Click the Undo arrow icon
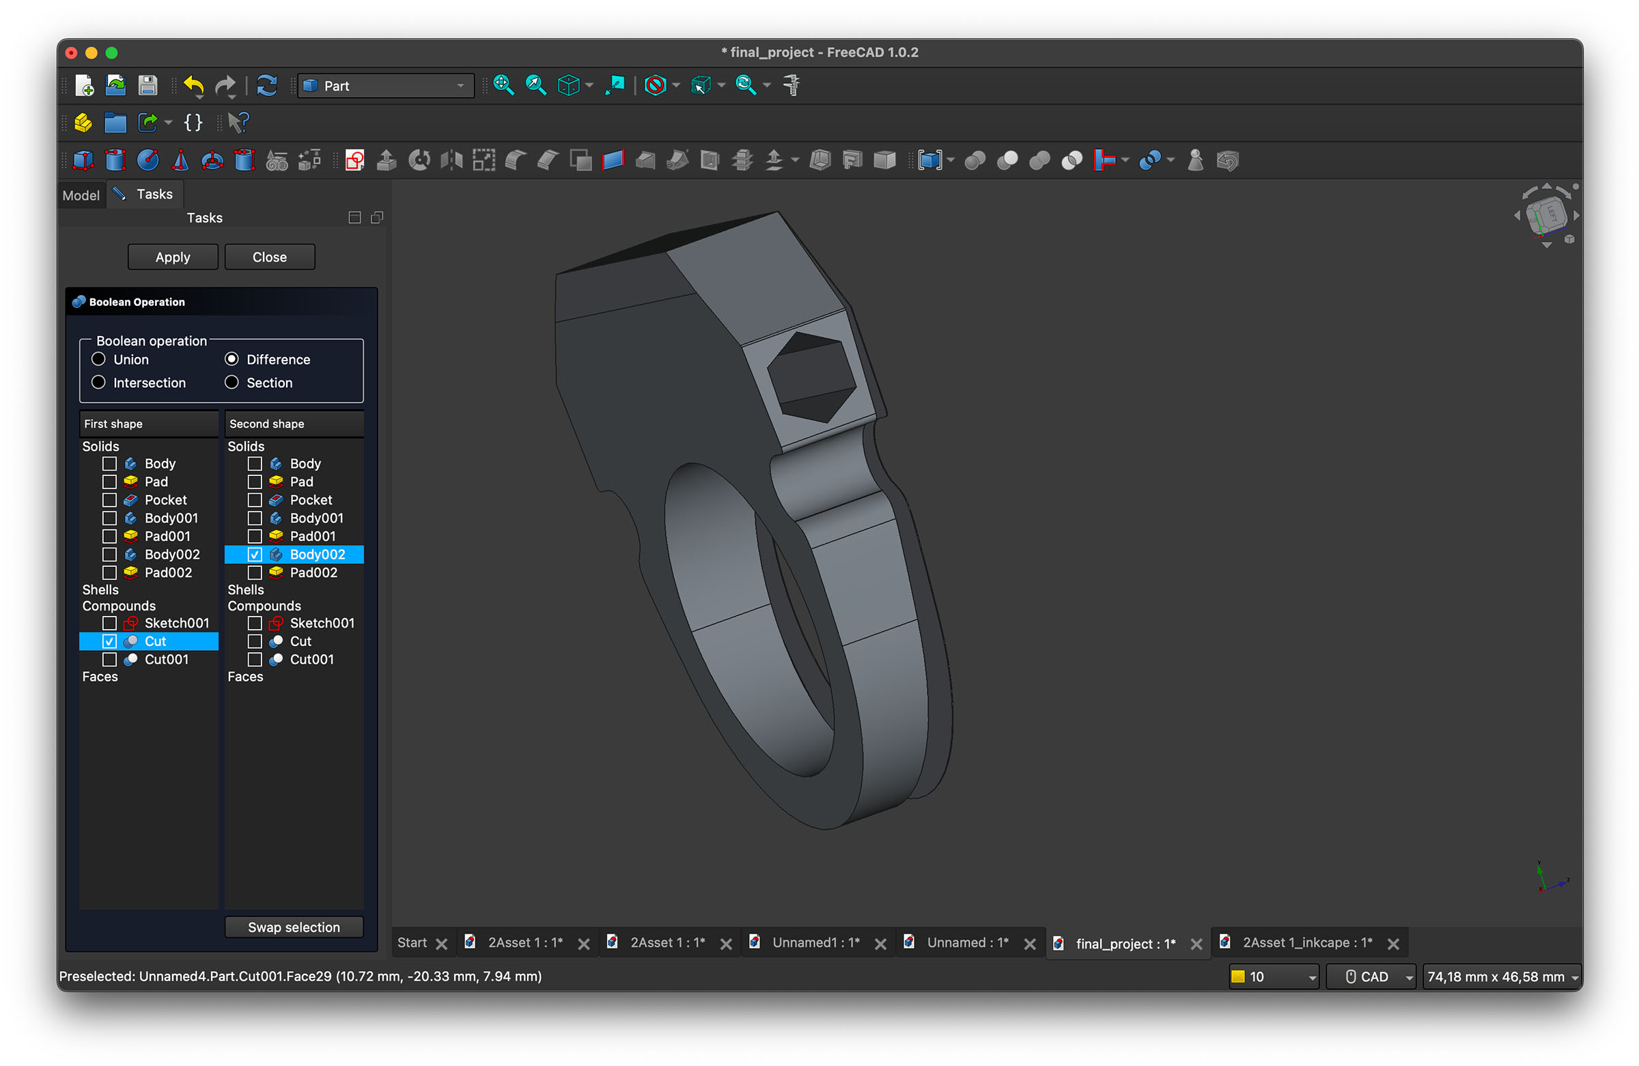The width and height of the screenshot is (1639, 1066). click(x=193, y=85)
